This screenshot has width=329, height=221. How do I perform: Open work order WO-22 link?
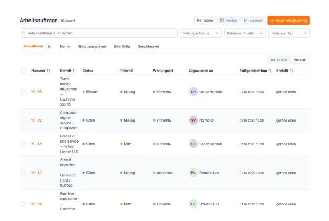[36, 120]
